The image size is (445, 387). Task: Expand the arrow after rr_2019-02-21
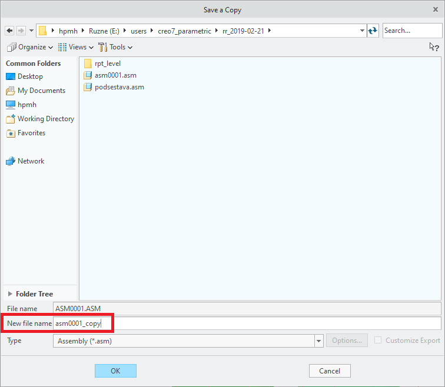[270, 31]
